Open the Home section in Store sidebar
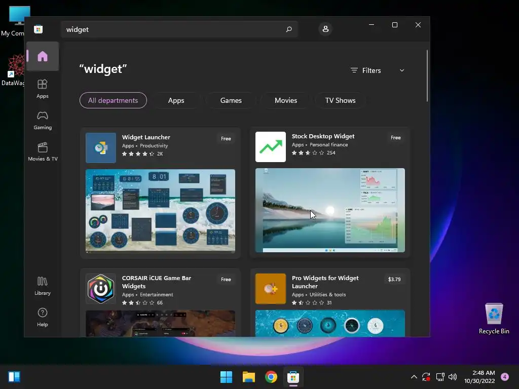This screenshot has width=519, height=389. pyautogui.click(x=43, y=56)
